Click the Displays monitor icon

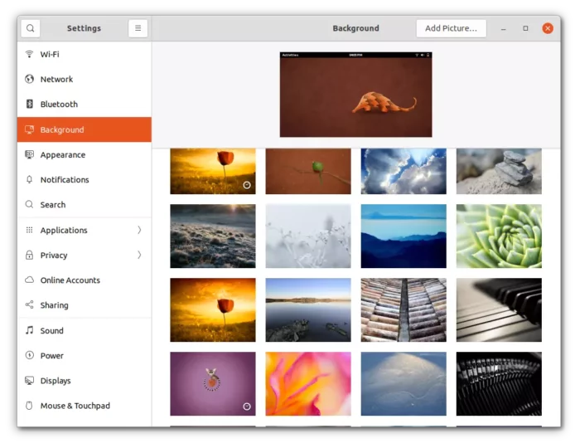coord(29,380)
